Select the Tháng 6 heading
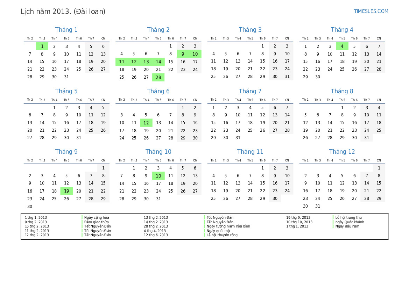The image size is (409, 289). (158, 91)
